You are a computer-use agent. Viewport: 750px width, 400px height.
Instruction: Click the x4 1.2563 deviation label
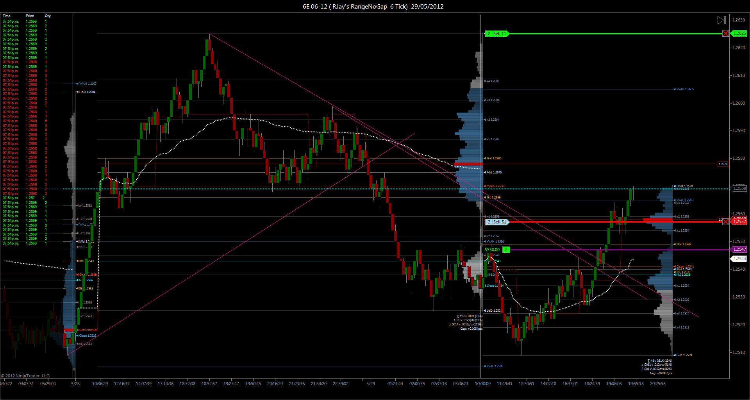(x=84, y=206)
